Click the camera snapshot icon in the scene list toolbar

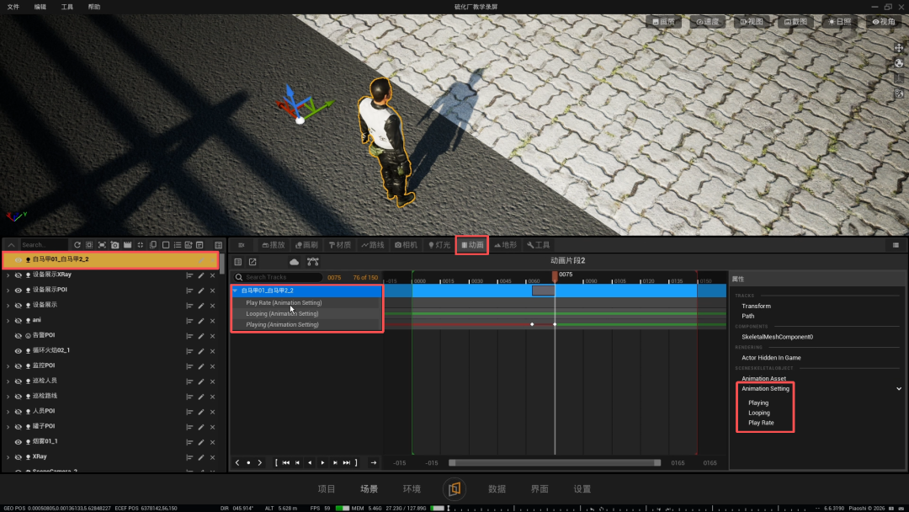(x=114, y=245)
